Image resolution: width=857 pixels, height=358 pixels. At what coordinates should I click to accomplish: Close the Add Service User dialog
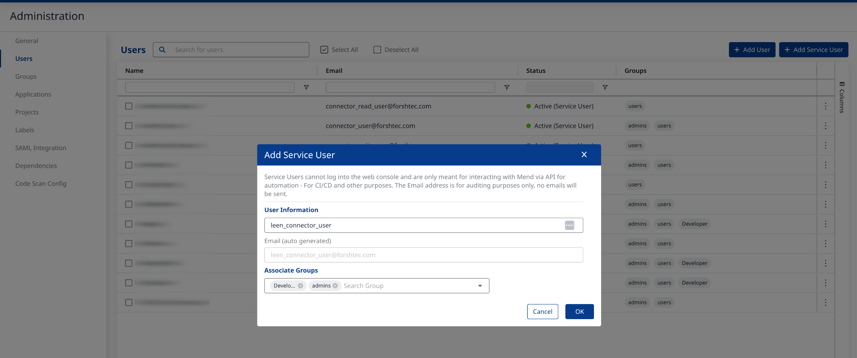click(x=584, y=155)
